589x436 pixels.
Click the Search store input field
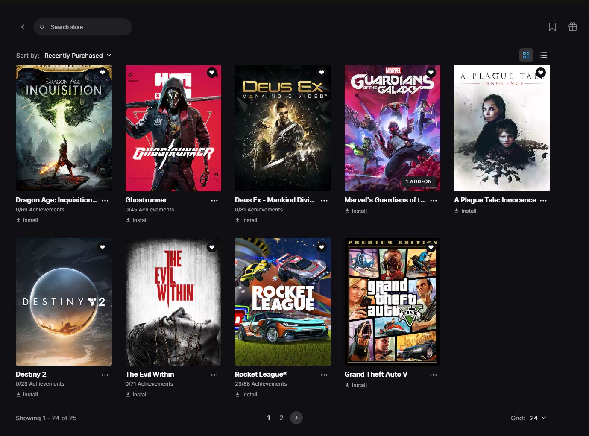[x=83, y=27]
